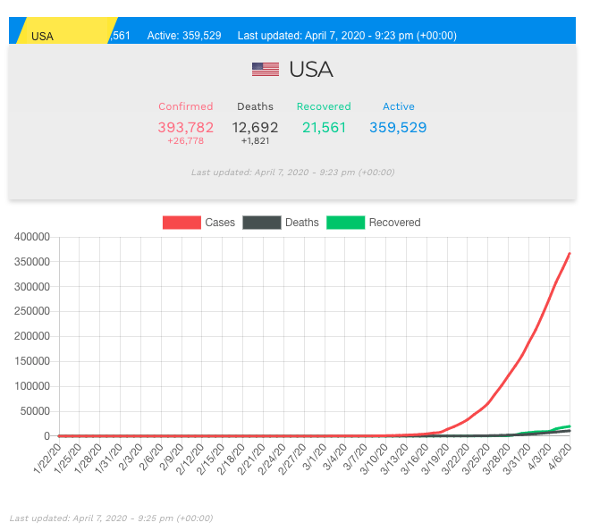
Task: Click the 50000 y-axis label
Action: click(x=35, y=411)
